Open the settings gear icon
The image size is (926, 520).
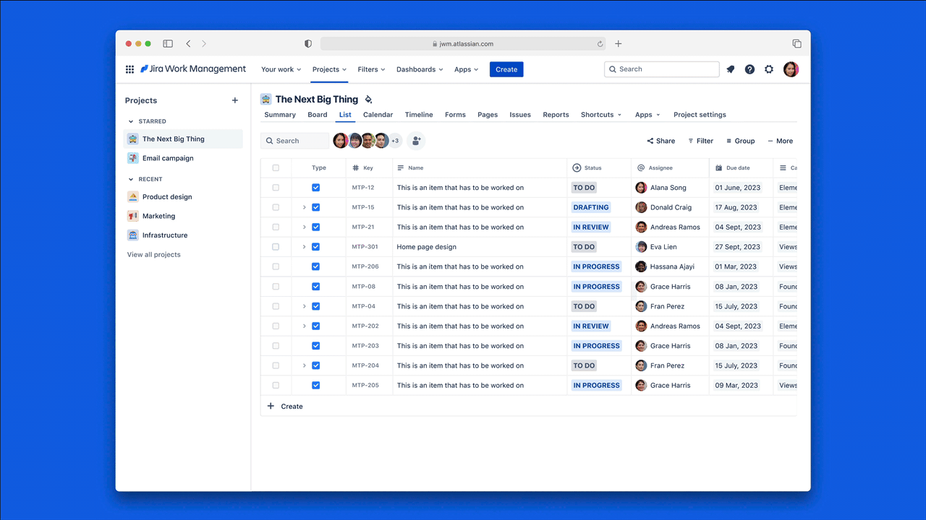coord(769,69)
